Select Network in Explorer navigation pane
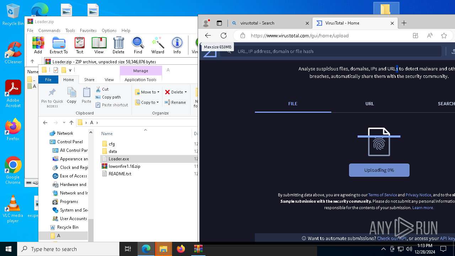455x256 pixels. click(65, 133)
